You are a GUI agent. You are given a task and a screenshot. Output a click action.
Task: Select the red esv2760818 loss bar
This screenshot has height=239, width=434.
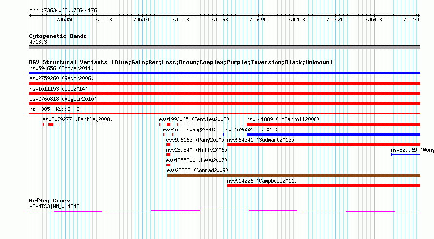click(x=224, y=104)
